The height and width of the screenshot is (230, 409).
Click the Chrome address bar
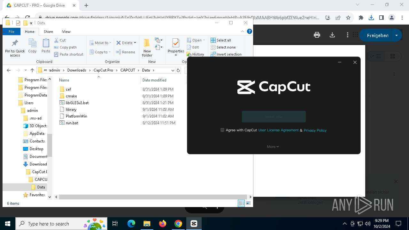(x=182, y=18)
